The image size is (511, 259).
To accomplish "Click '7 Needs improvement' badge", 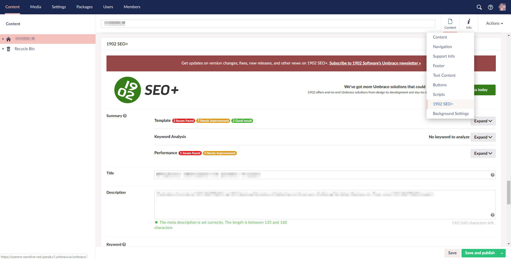I will point(213,121).
